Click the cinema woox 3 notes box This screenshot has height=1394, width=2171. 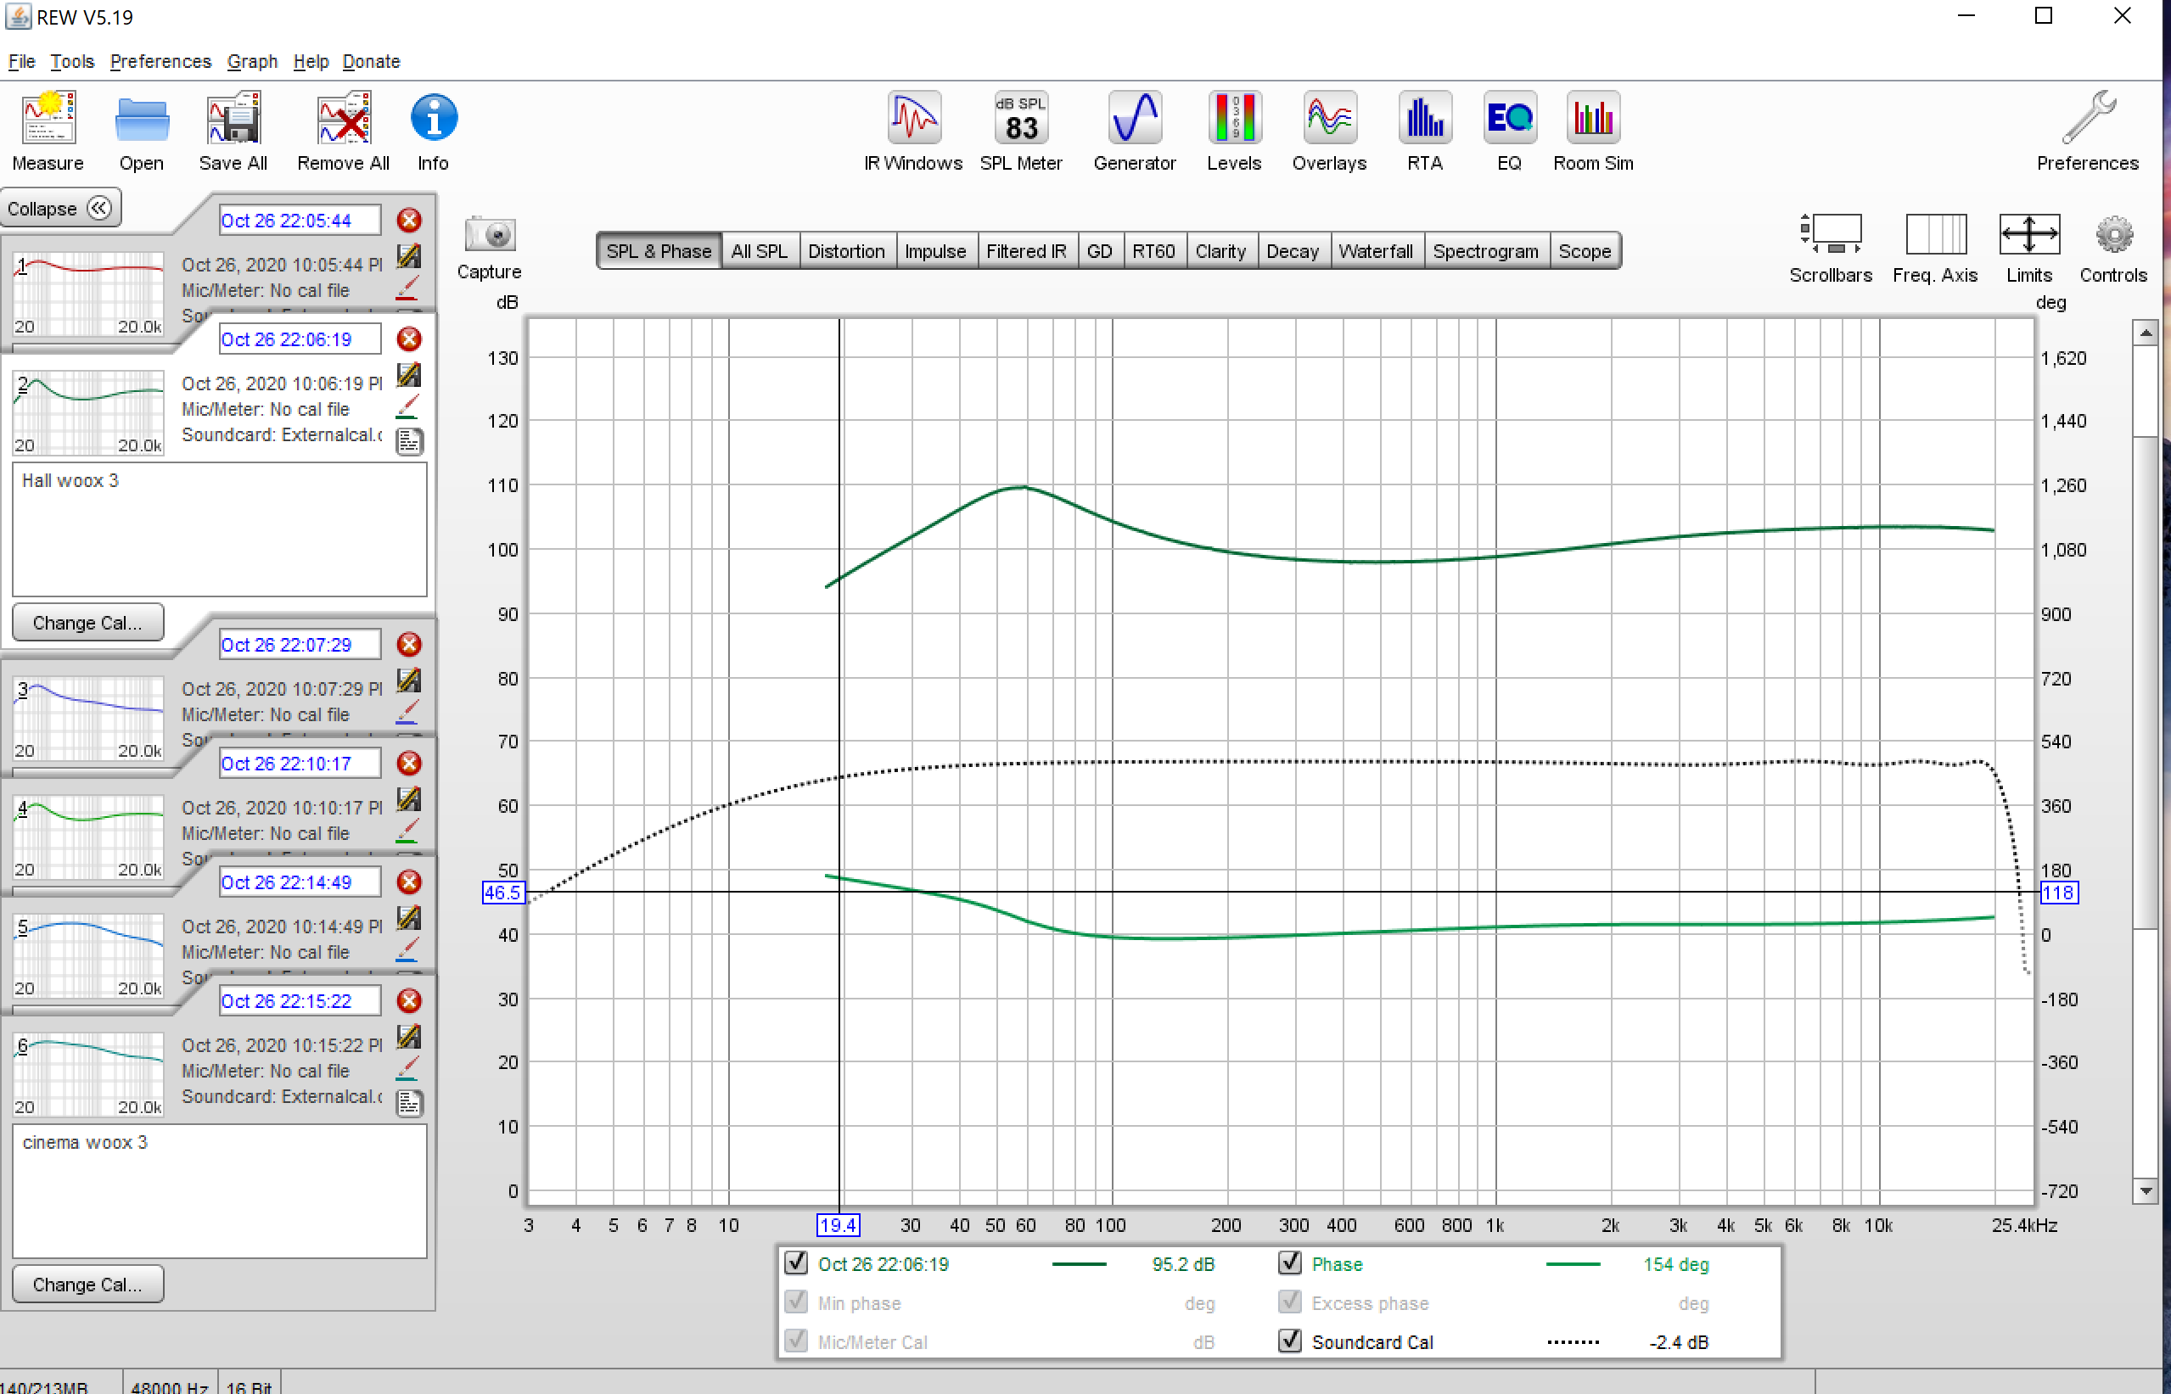tap(219, 1190)
